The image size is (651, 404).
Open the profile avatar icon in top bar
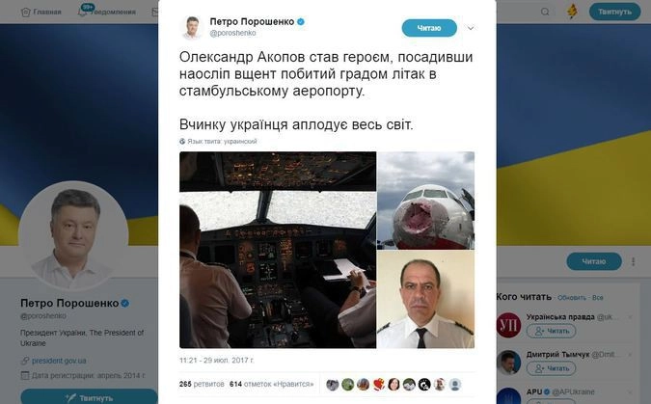572,12
